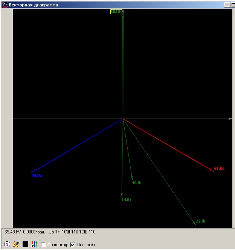Open the black background color swatch

point(25,244)
